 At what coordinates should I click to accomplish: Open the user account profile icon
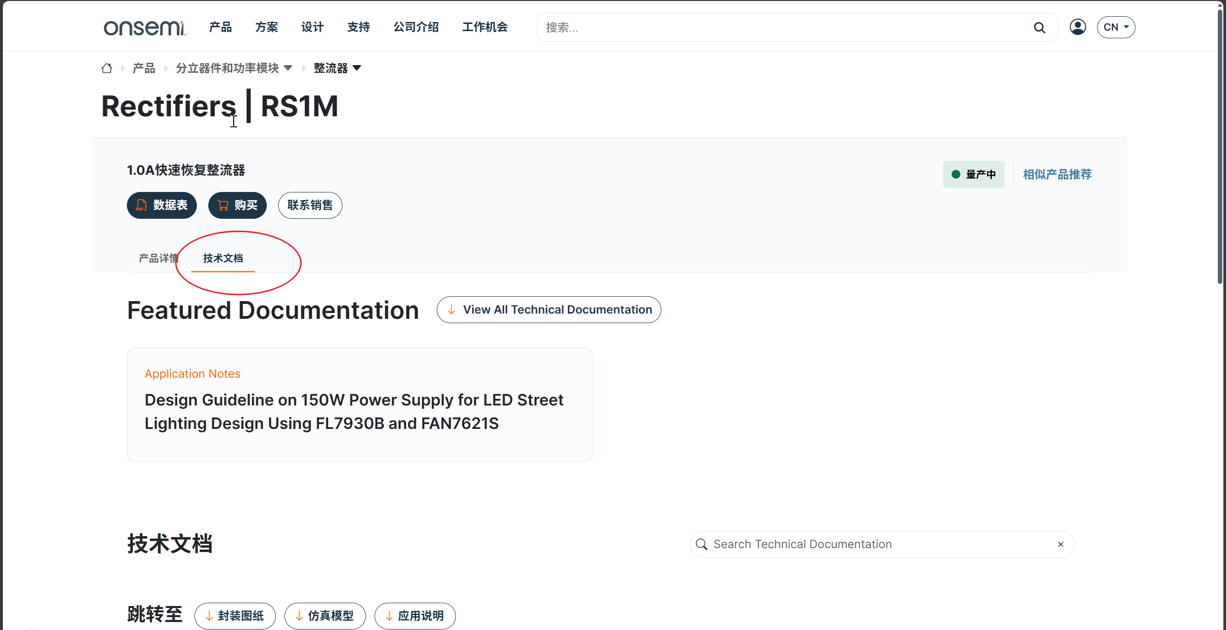click(1078, 27)
